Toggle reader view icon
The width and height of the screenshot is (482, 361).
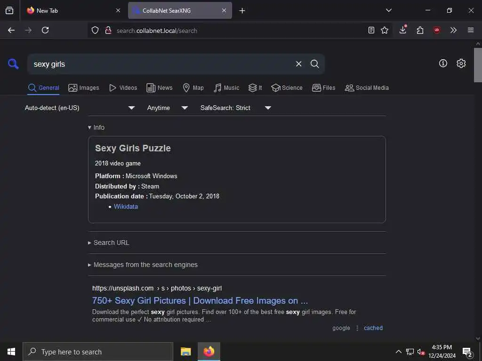pos(371,30)
